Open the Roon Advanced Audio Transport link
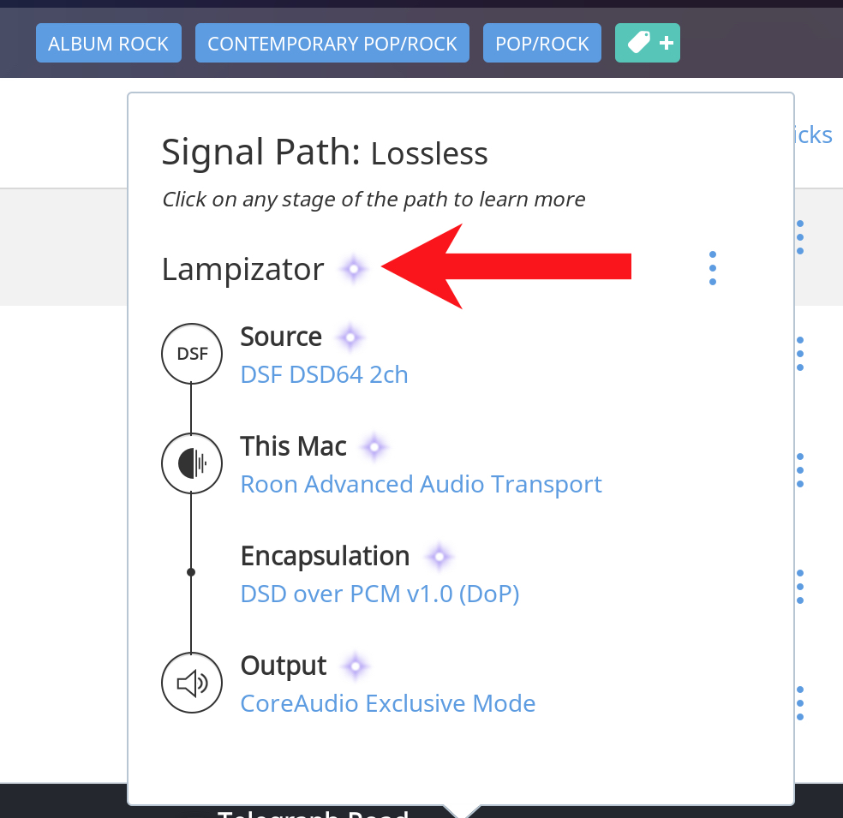 421,484
